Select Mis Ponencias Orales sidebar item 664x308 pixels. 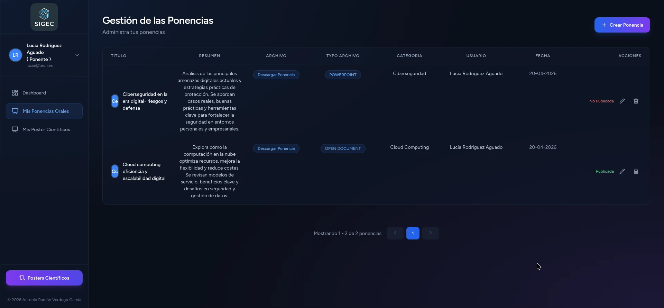click(x=46, y=111)
